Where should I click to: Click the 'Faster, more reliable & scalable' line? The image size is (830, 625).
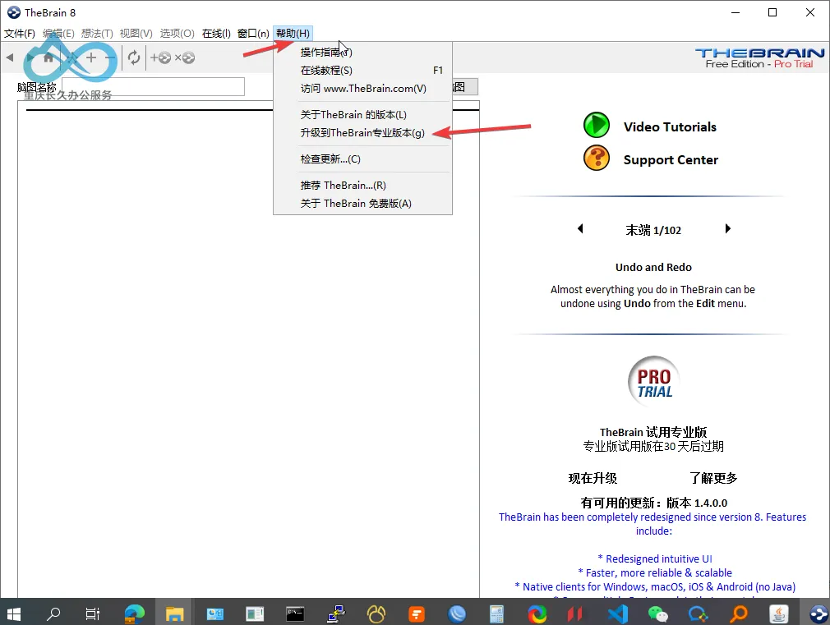pyautogui.click(x=655, y=572)
